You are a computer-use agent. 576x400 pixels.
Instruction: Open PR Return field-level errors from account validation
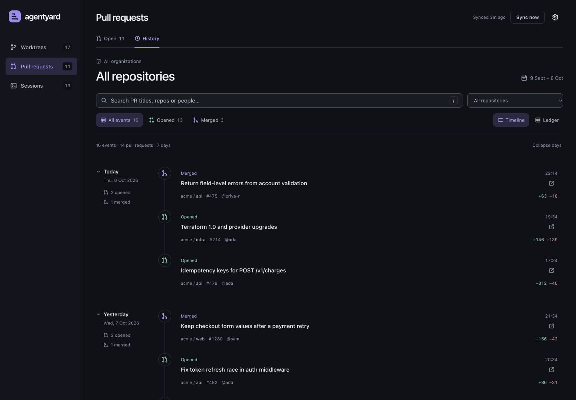tap(244, 183)
